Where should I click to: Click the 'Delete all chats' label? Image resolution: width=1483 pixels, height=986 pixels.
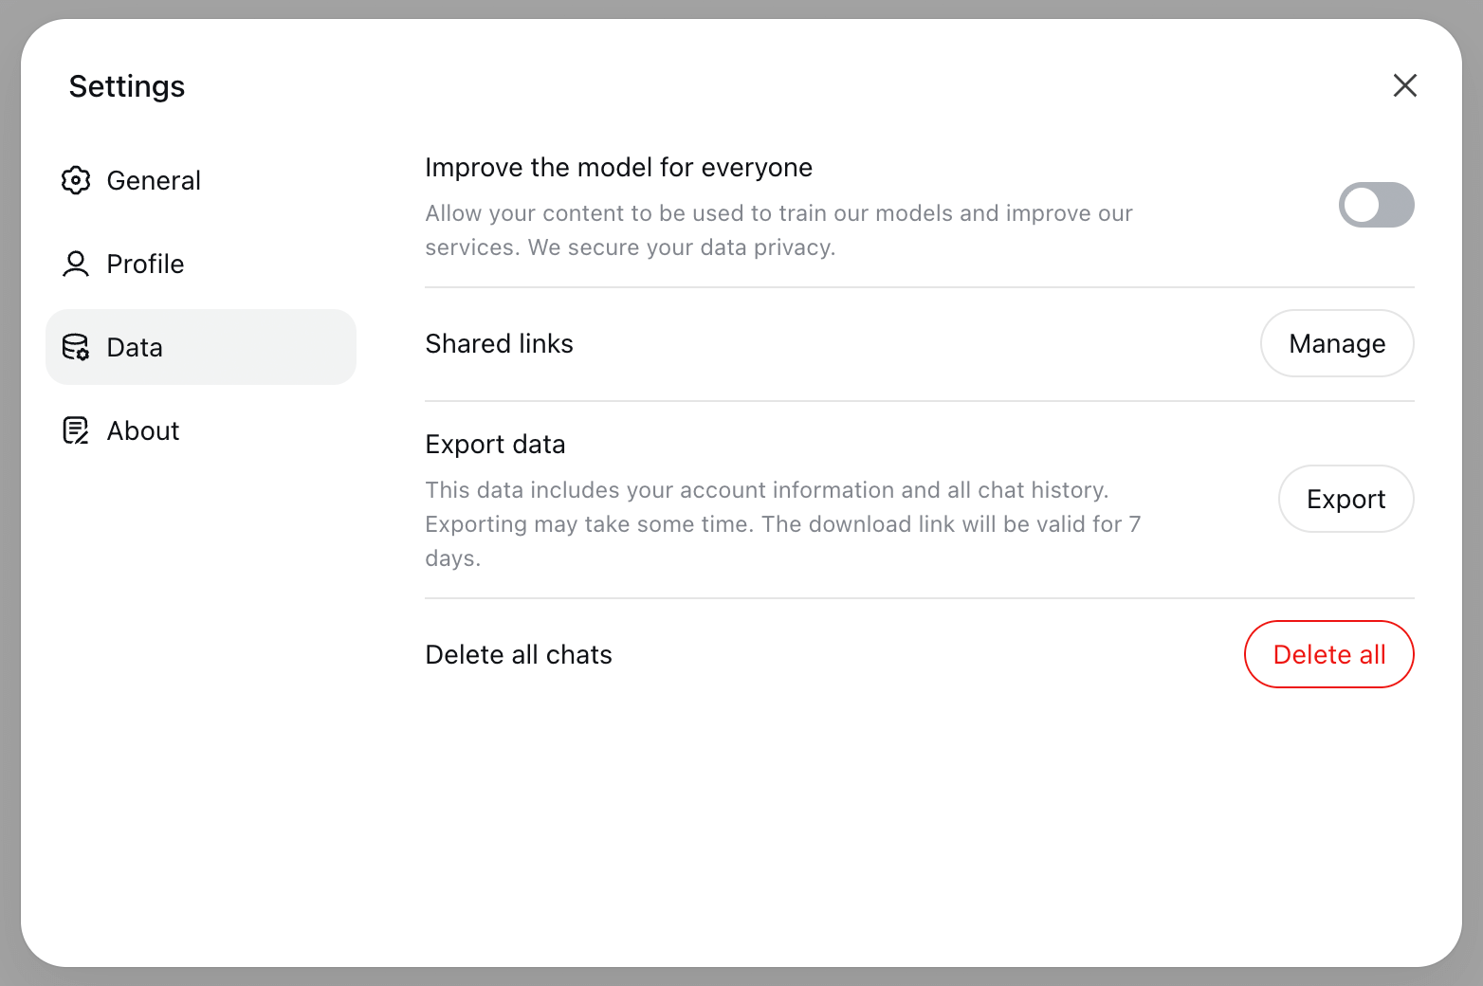tap(519, 655)
